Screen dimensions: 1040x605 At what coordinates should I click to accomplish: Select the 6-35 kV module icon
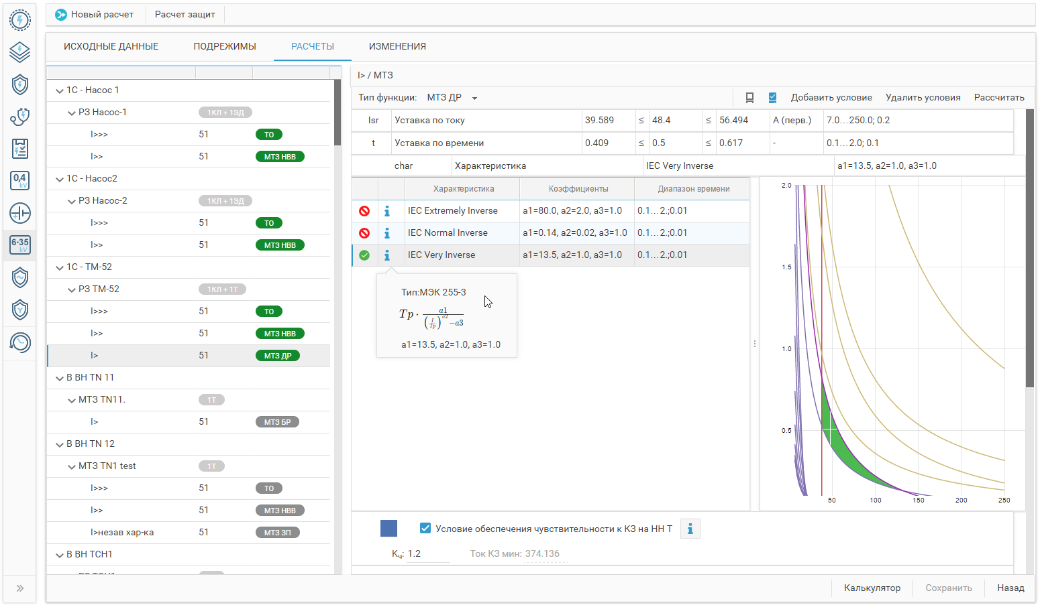coord(20,245)
